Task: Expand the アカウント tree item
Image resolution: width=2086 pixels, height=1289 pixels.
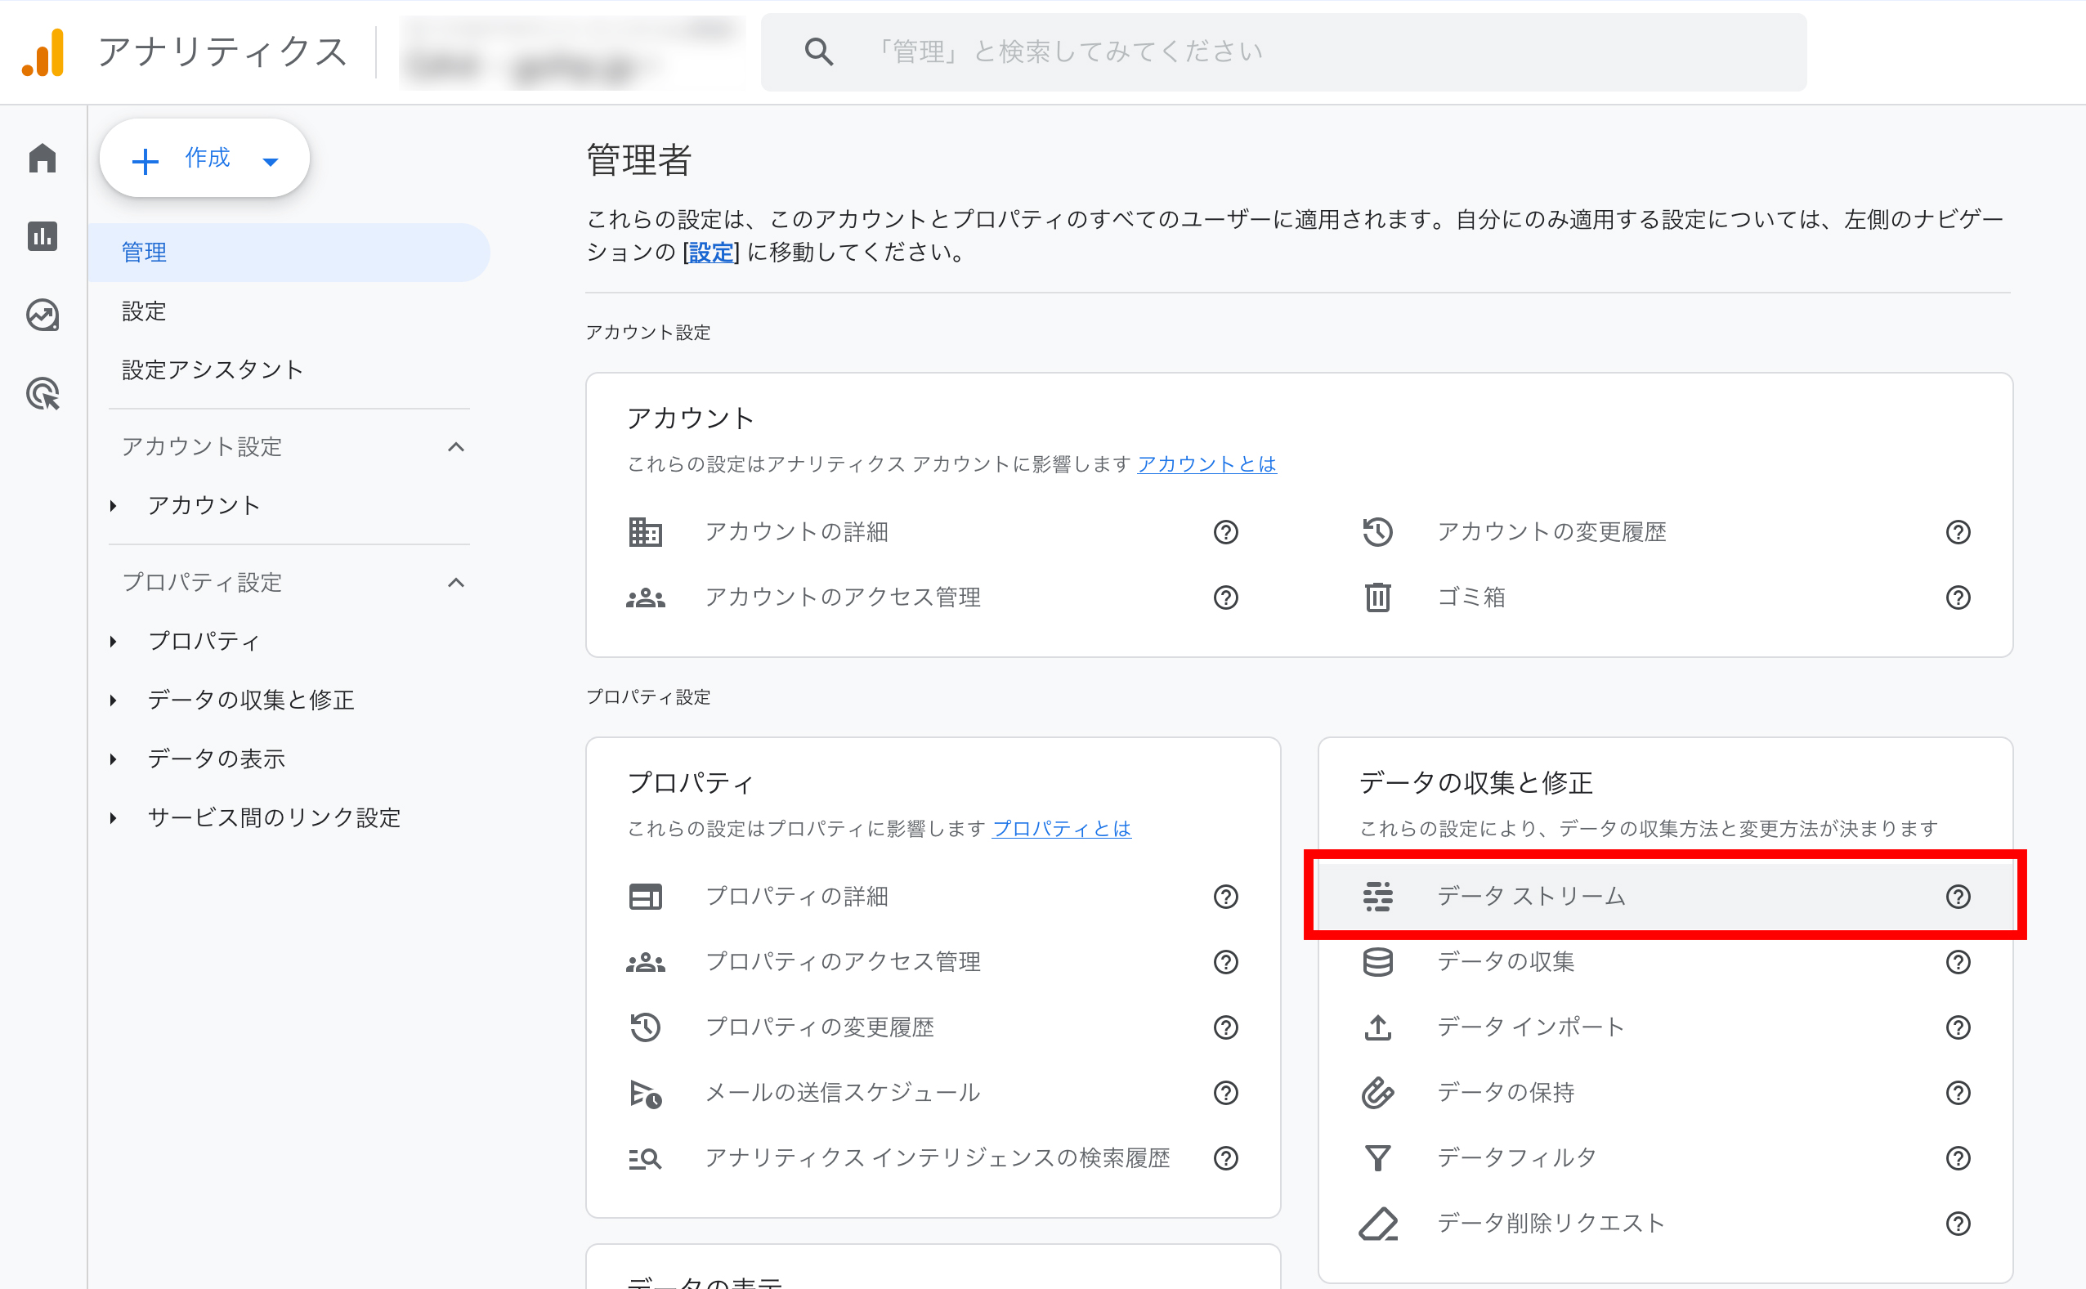Action: [x=114, y=504]
